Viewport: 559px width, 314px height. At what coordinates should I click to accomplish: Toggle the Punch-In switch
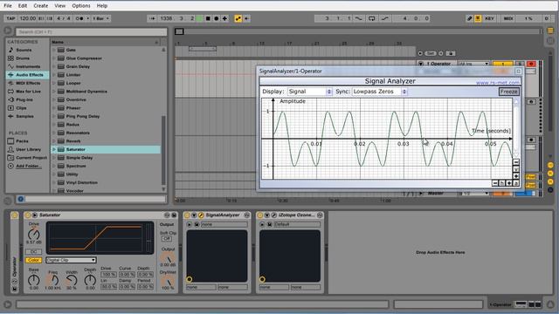point(359,18)
